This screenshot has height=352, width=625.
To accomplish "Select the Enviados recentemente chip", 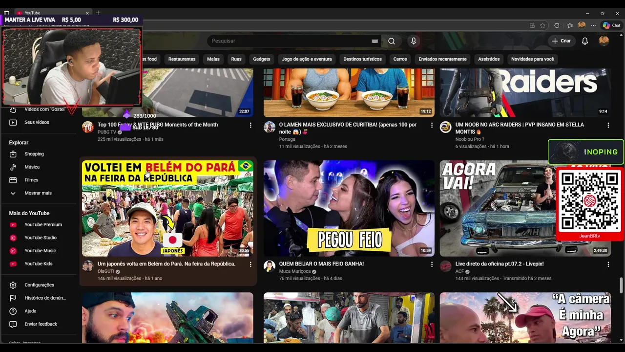I will point(442,59).
